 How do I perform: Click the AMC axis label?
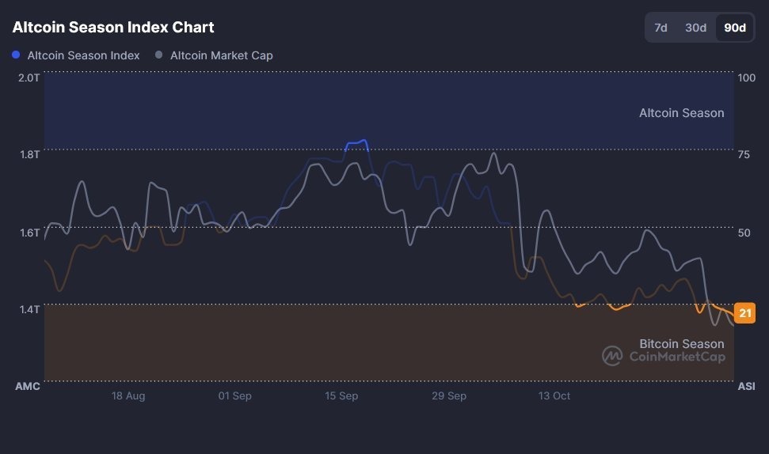(x=27, y=387)
